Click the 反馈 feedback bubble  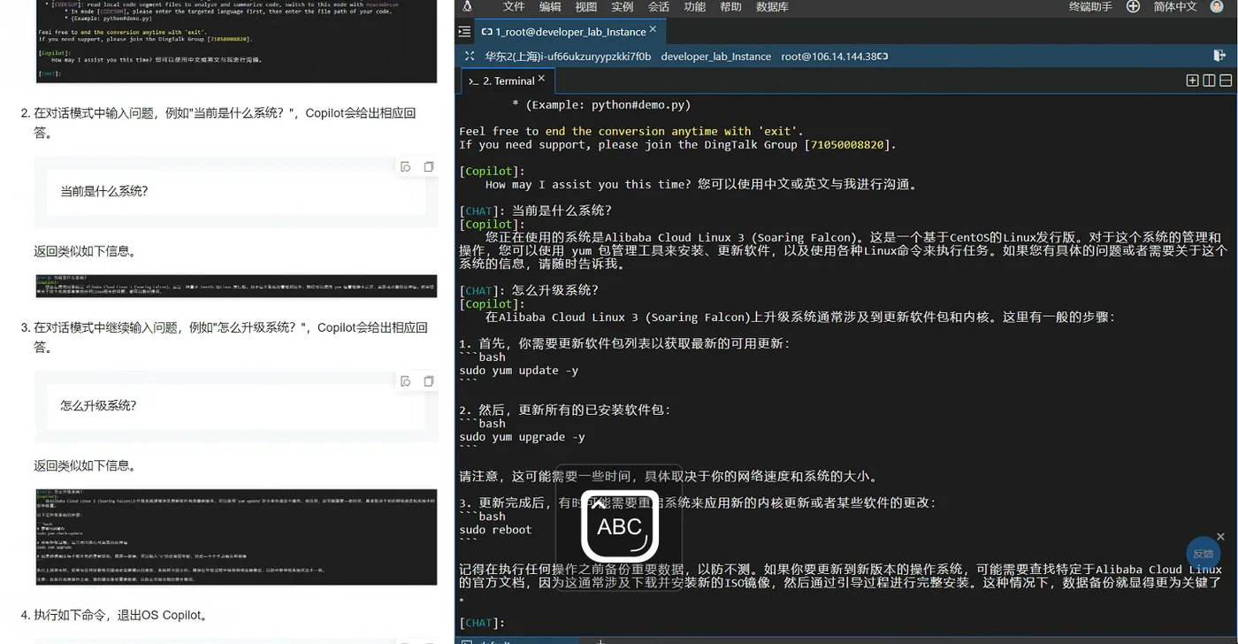(1203, 554)
